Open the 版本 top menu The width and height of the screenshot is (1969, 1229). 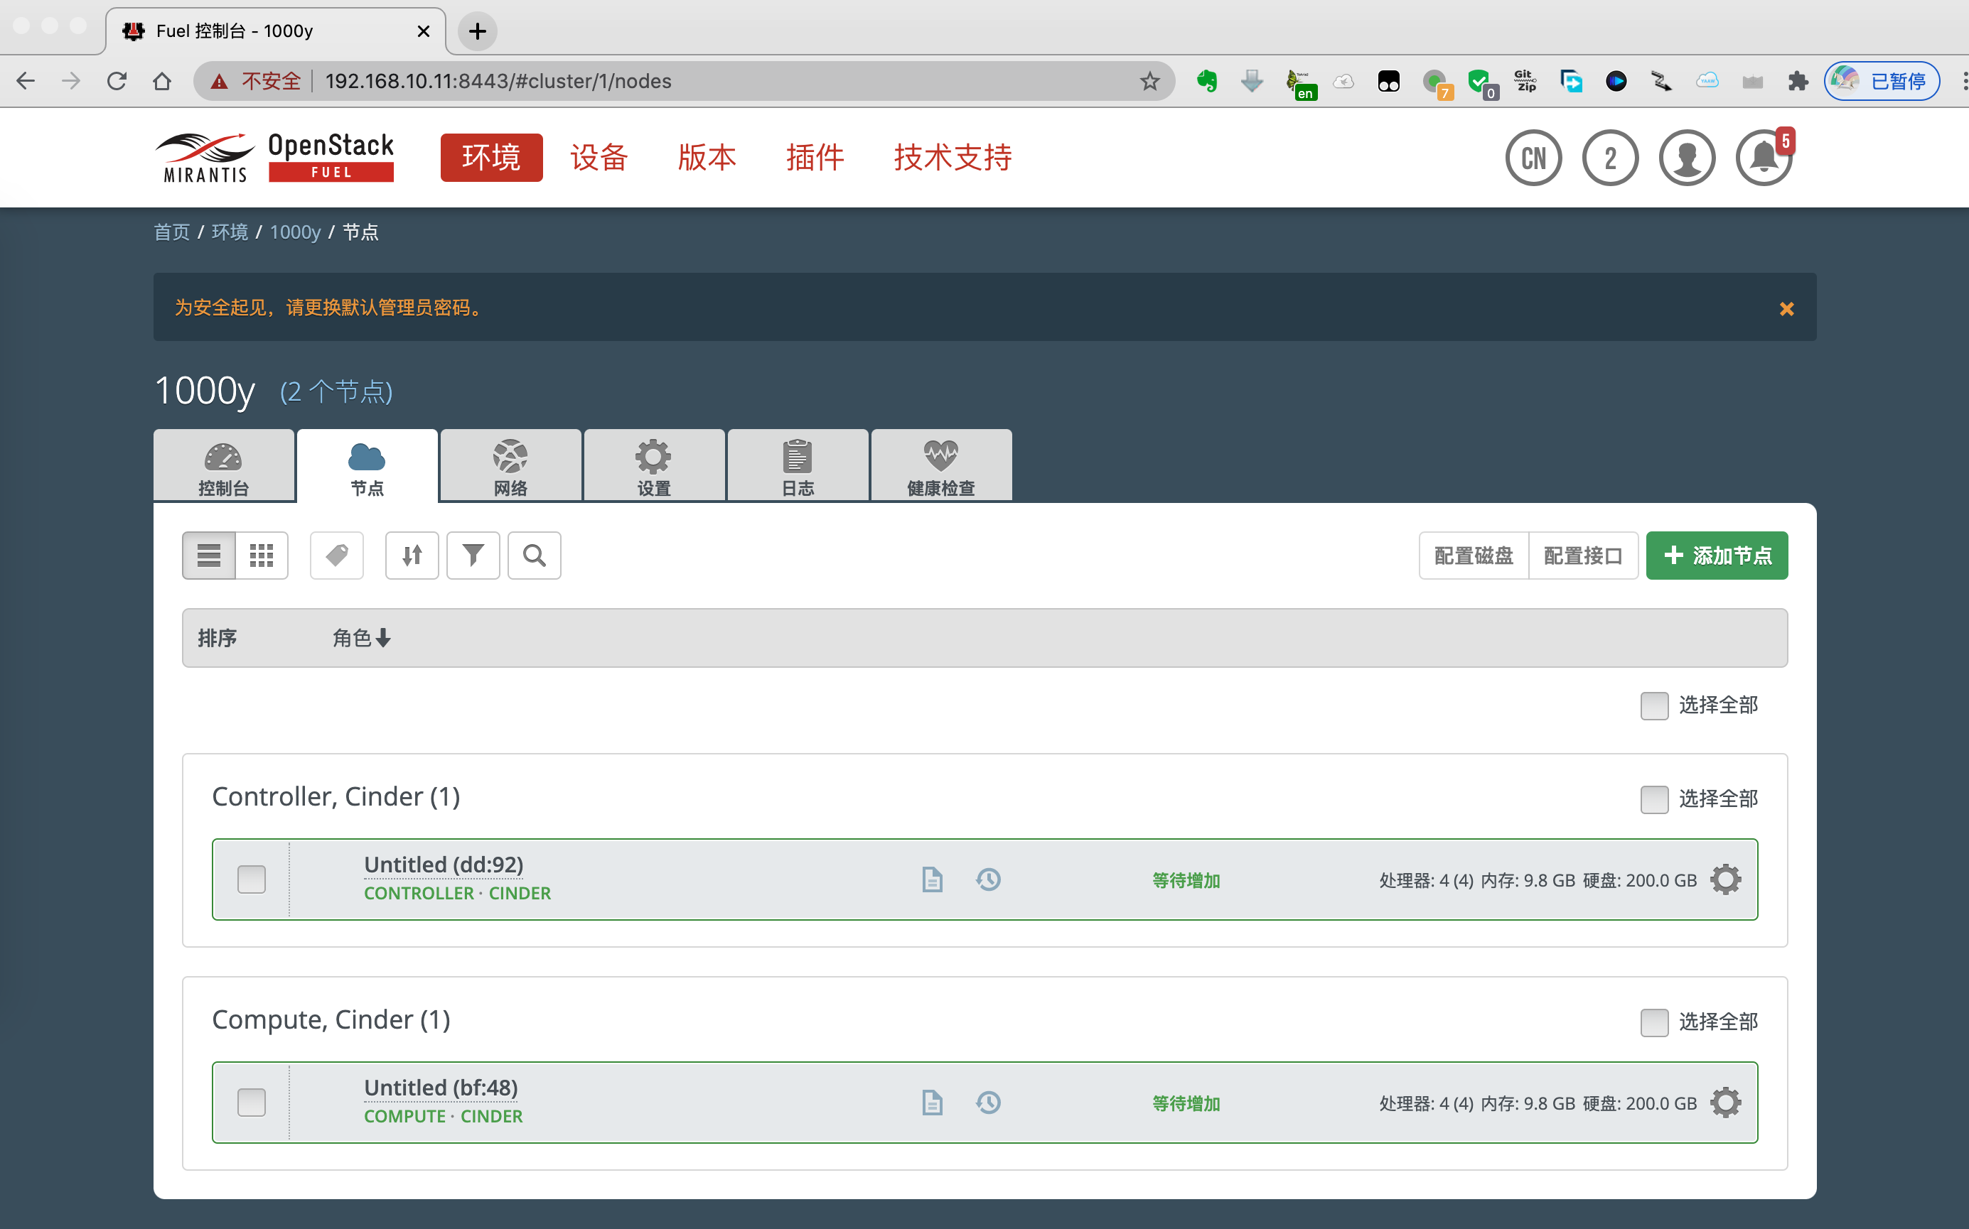pos(707,158)
